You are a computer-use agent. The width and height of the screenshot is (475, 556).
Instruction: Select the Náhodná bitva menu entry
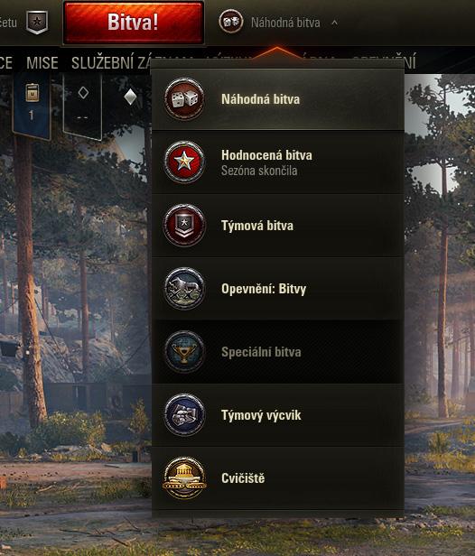(x=278, y=99)
